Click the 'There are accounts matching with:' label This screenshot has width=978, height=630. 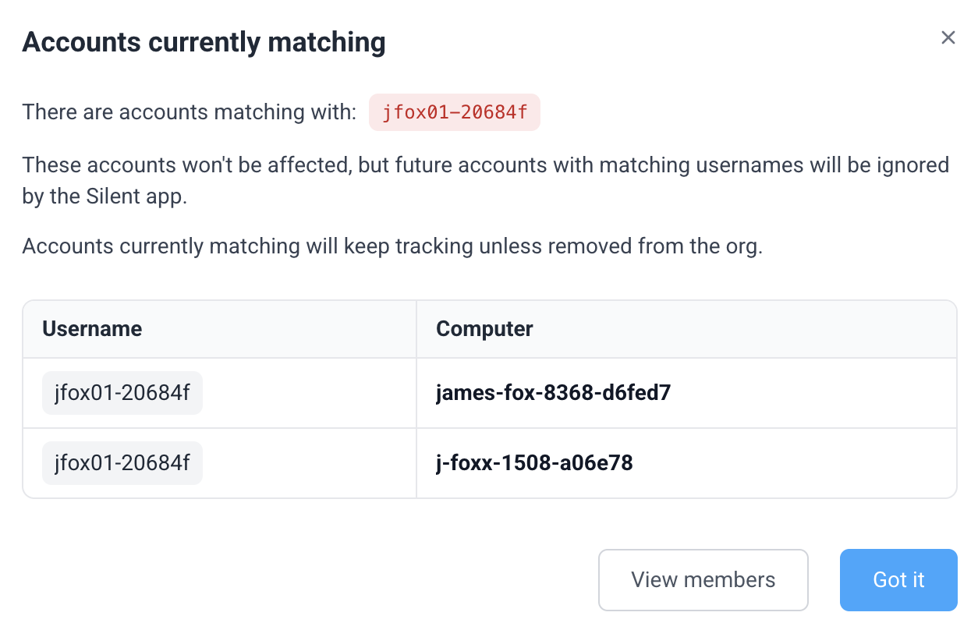coord(190,112)
